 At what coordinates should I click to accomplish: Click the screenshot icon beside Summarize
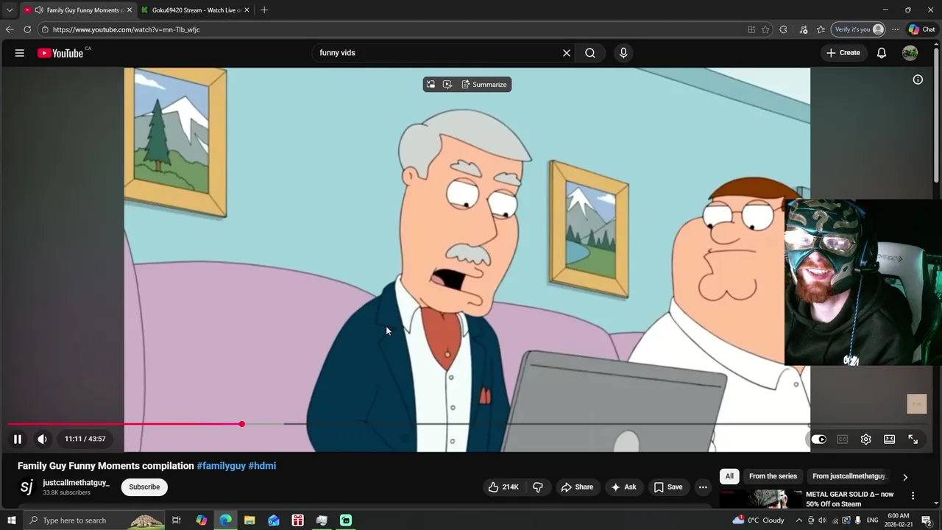447,85
